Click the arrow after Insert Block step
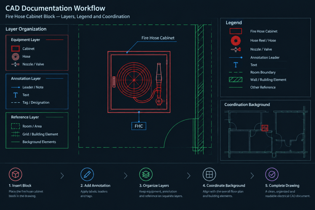 (x=62, y=176)
